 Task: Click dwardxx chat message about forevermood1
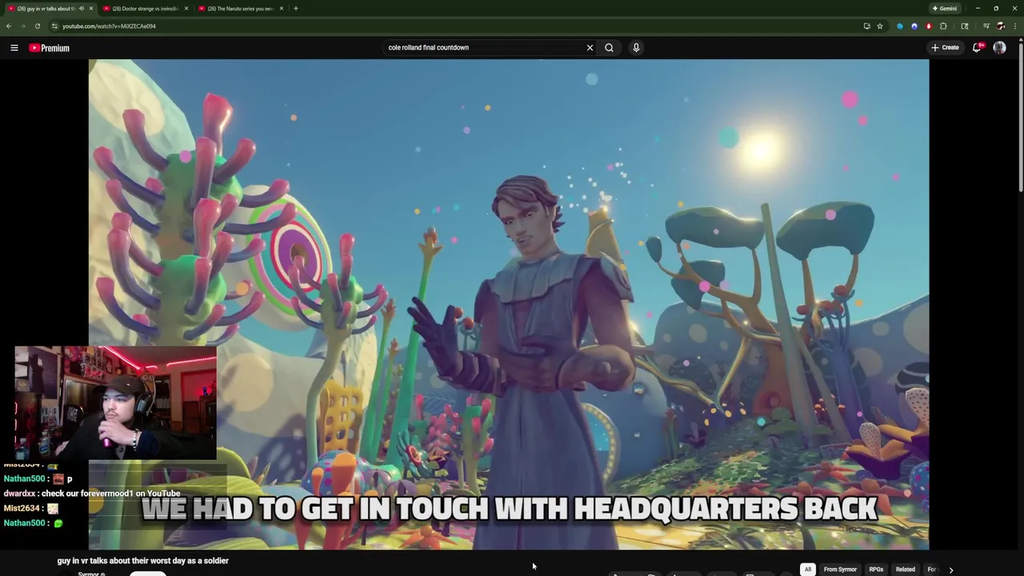92,494
